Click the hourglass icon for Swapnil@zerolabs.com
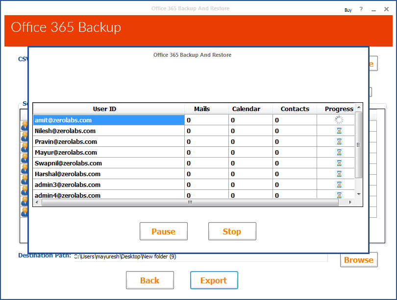 click(x=339, y=163)
